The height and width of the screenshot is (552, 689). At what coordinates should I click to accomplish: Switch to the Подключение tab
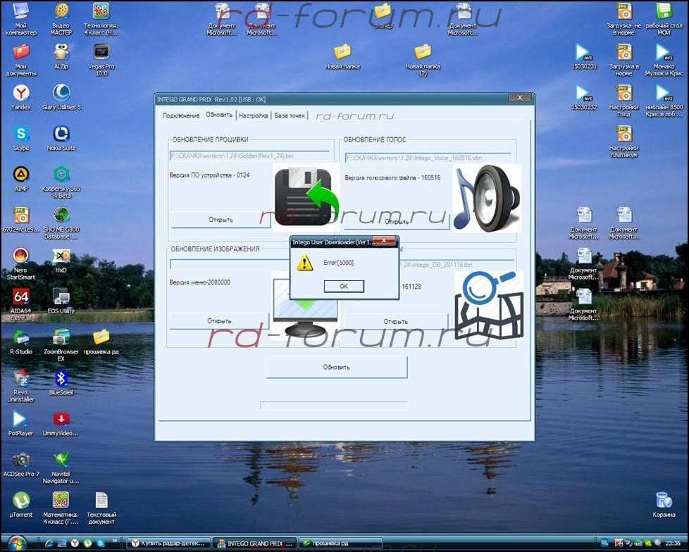tap(181, 115)
